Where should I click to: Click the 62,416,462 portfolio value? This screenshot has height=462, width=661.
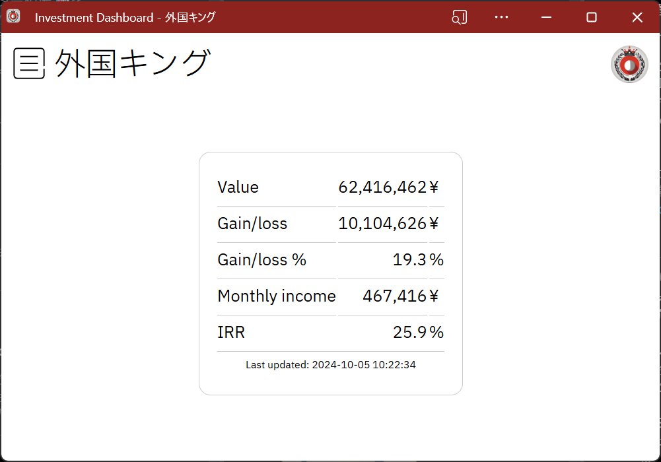click(x=382, y=187)
